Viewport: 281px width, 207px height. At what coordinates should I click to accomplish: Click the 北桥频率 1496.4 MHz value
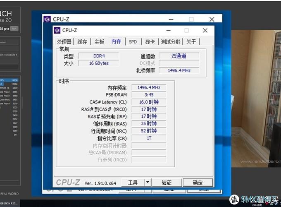coord(179,70)
